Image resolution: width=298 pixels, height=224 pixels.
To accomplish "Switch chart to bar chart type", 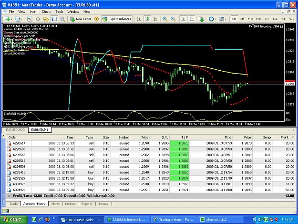I will coord(139,19).
